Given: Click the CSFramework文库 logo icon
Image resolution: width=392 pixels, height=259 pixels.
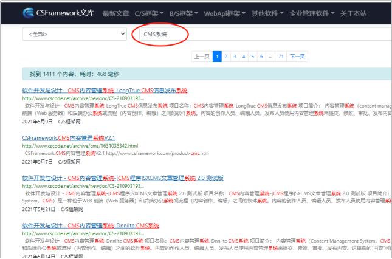Looking at the screenshot, I should (x=28, y=13).
